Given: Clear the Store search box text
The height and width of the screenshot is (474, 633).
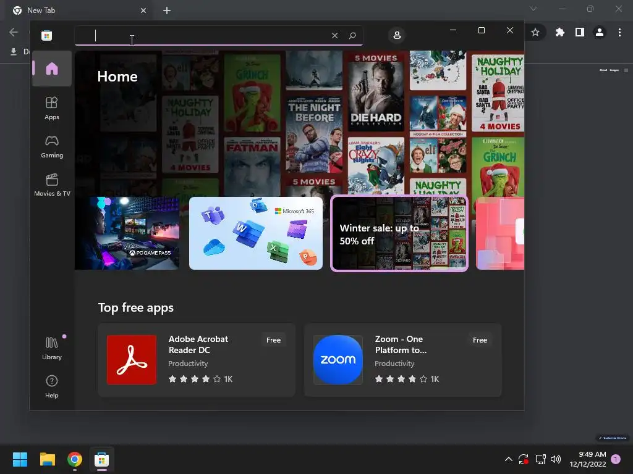Looking at the screenshot, I should click(334, 35).
